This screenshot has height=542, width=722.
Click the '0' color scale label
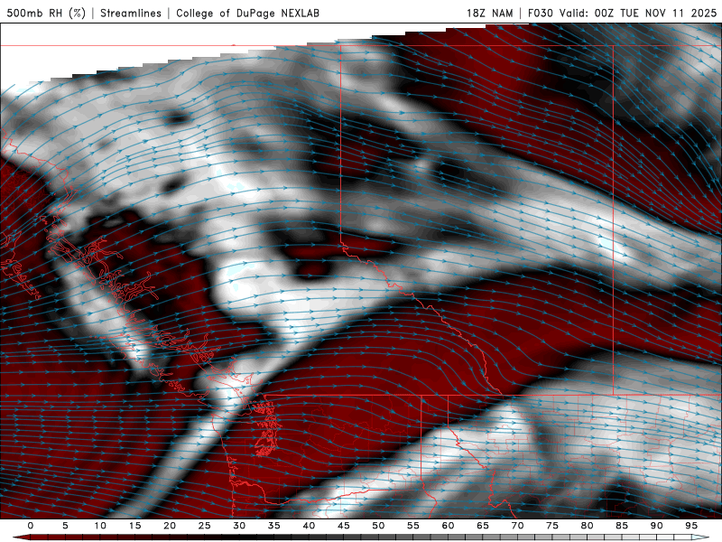pyautogui.click(x=31, y=526)
